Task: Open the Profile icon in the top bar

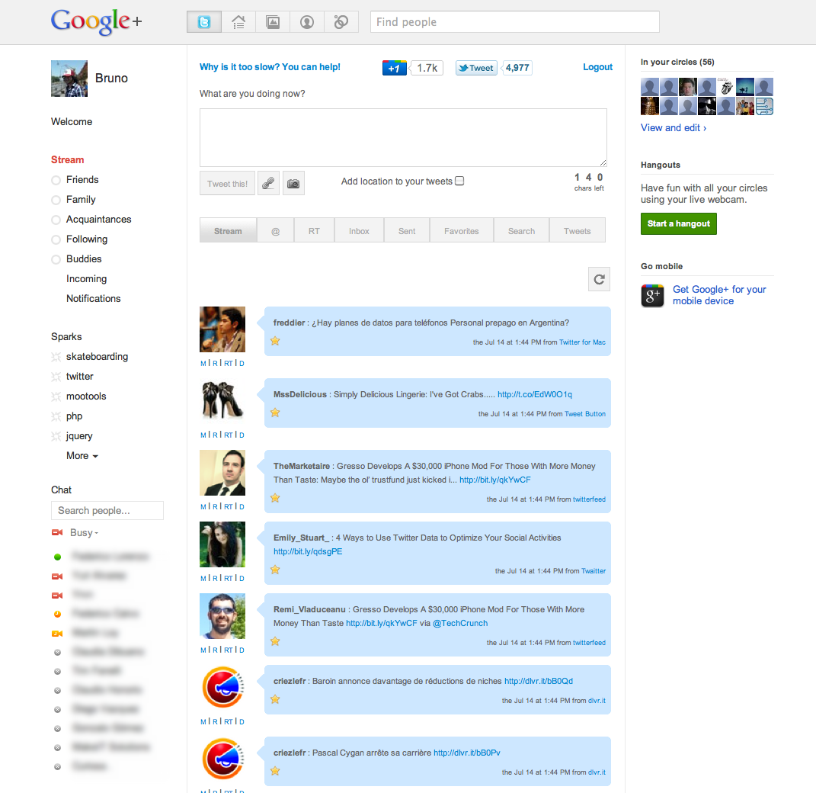Action: [x=306, y=21]
